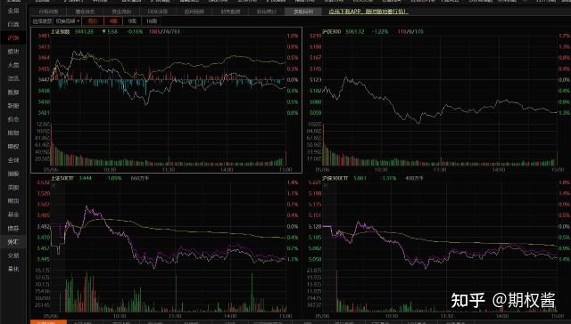The width and height of the screenshot is (571, 324).
Task: Select the 沪深300ETF chart title
Action: (335, 178)
